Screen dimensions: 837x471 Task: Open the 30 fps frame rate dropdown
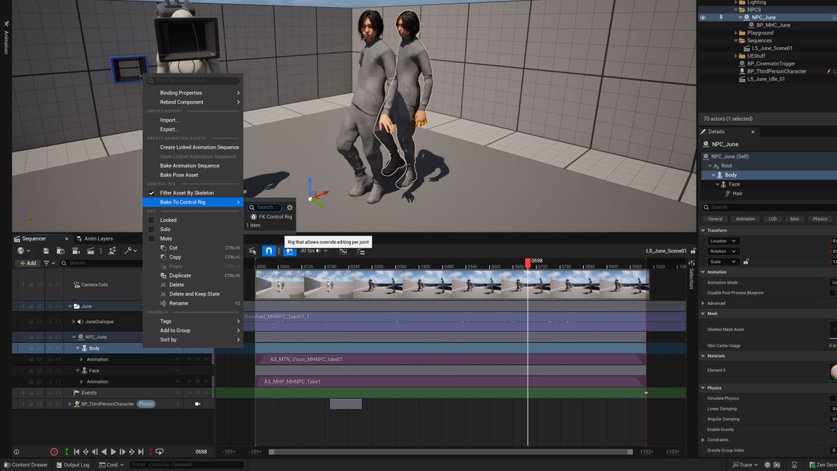point(315,251)
